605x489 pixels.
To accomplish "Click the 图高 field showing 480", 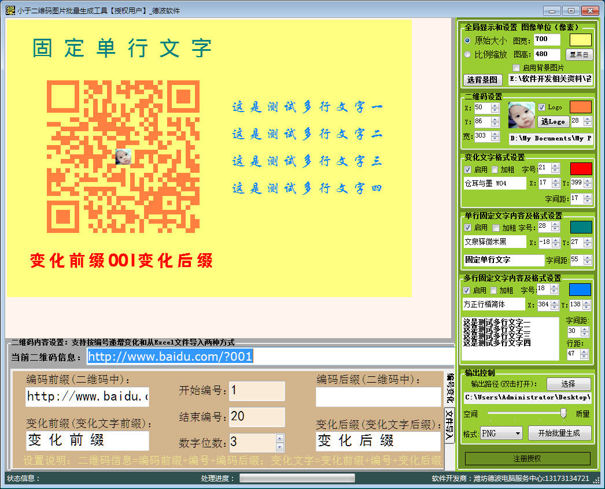I will pyautogui.click(x=547, y=54).
